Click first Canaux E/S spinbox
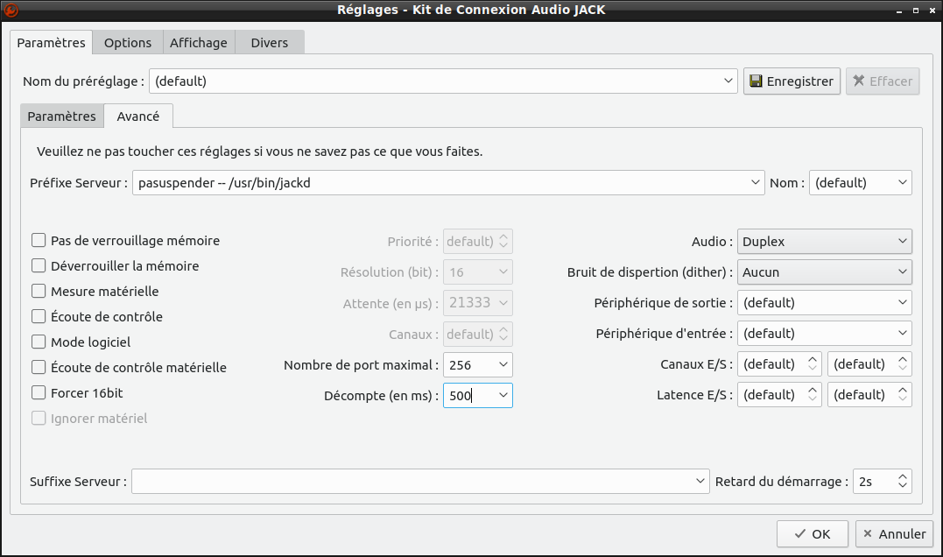 click(x=779, y=364)
